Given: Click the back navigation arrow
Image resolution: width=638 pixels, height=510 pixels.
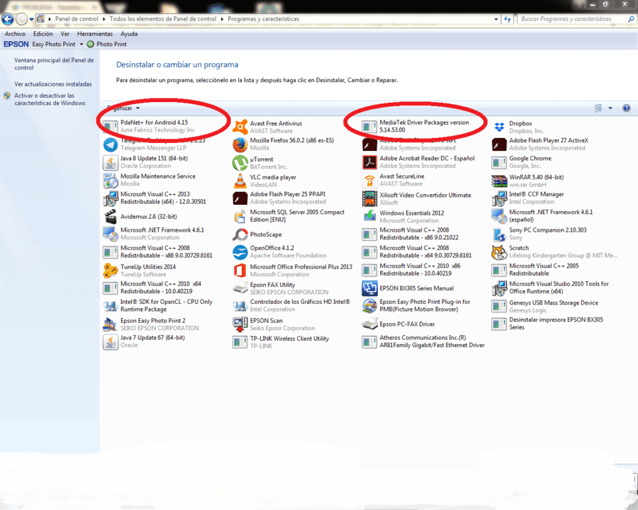Looking at the screenshot, I should pyautogui.click(x=8, y=18).
